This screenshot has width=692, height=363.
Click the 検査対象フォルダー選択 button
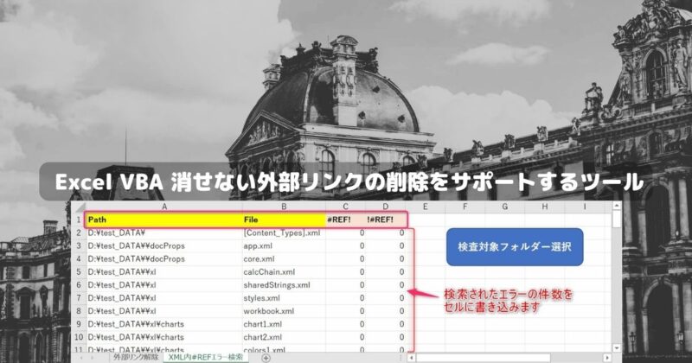515,248
